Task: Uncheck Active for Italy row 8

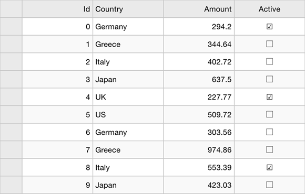Action: tap(269, 167)
